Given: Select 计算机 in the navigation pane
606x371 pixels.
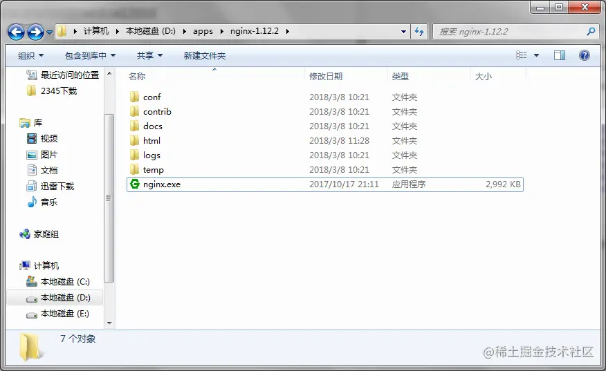Looking at the screenshot, I should tap(46, 265).
